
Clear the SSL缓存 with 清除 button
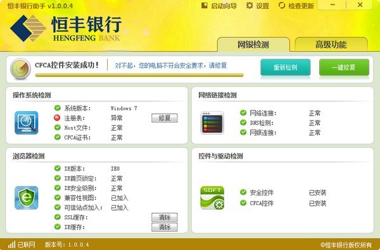165,217
